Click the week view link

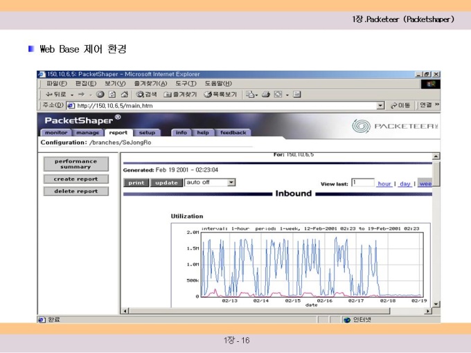pos(425,183)
